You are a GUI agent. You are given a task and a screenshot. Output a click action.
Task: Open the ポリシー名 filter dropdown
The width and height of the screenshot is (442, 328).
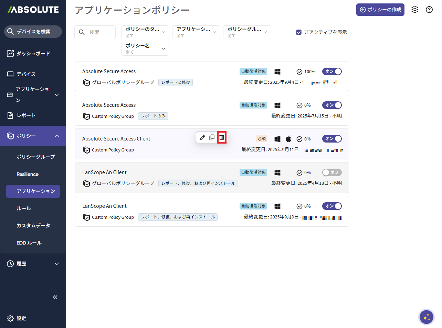[x=145, y=49]
